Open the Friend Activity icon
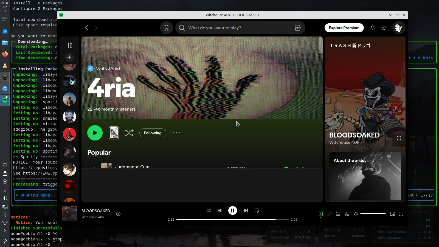 tap(384, 28)
